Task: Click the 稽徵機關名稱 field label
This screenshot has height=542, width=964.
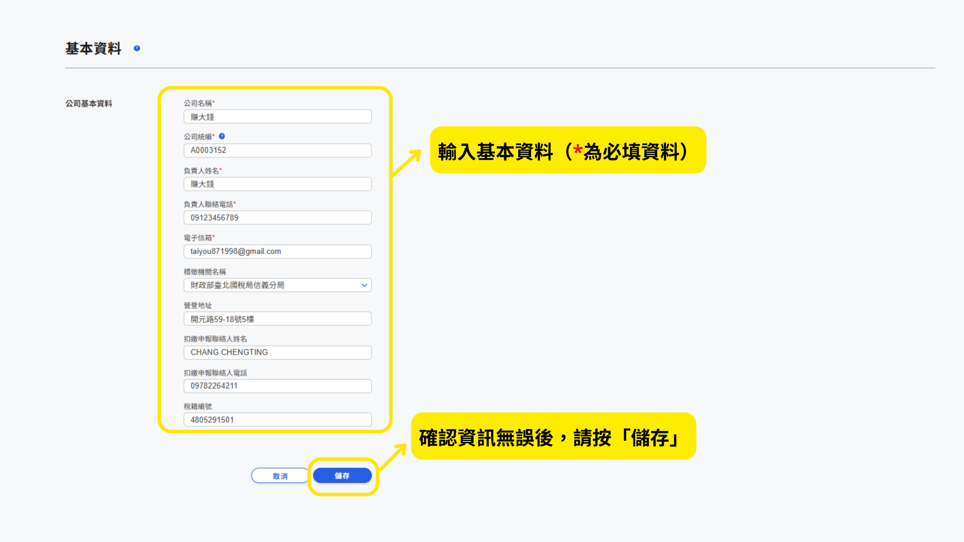Action: tap(204, 272)
